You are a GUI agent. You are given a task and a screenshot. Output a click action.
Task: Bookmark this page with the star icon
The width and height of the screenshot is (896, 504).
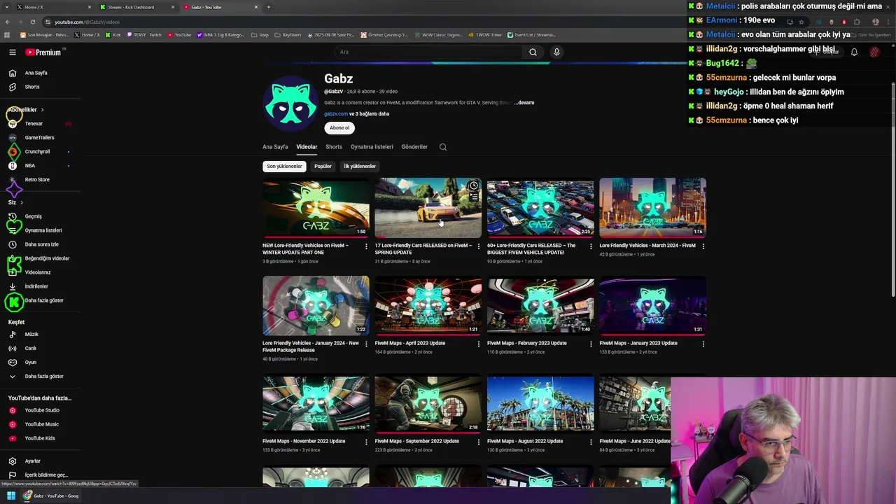click(x=801, y=22)
